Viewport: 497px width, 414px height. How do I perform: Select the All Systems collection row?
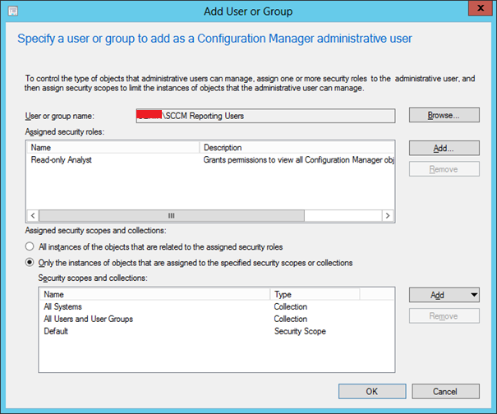[217, 306]
